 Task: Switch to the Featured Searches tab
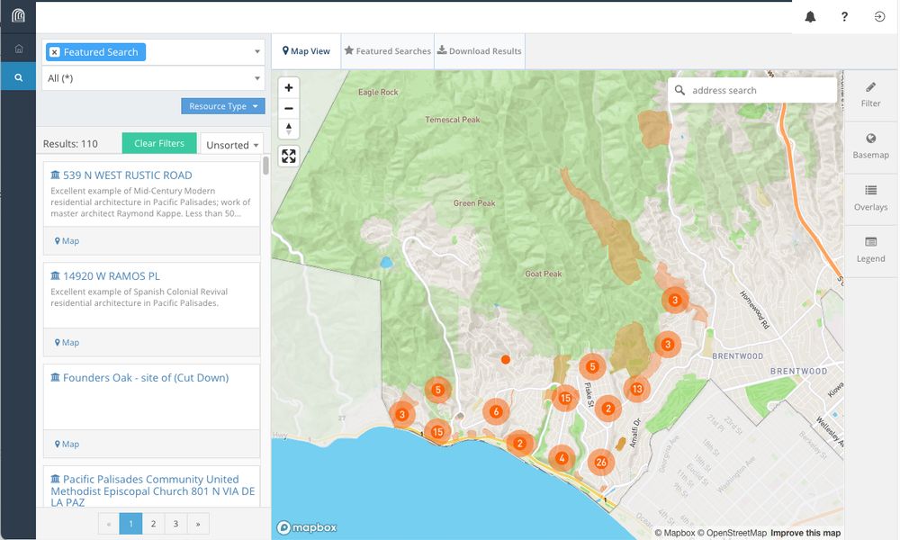pyautogui.click(x=387, y=51)
